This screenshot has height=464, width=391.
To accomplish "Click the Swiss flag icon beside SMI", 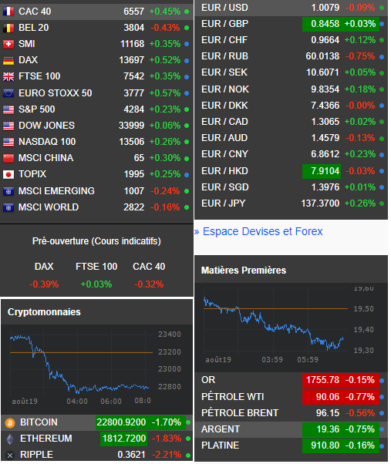I will tap(8, 44).
